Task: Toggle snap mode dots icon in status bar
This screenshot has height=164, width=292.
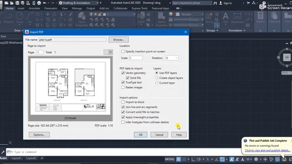Action: [184, 159]
